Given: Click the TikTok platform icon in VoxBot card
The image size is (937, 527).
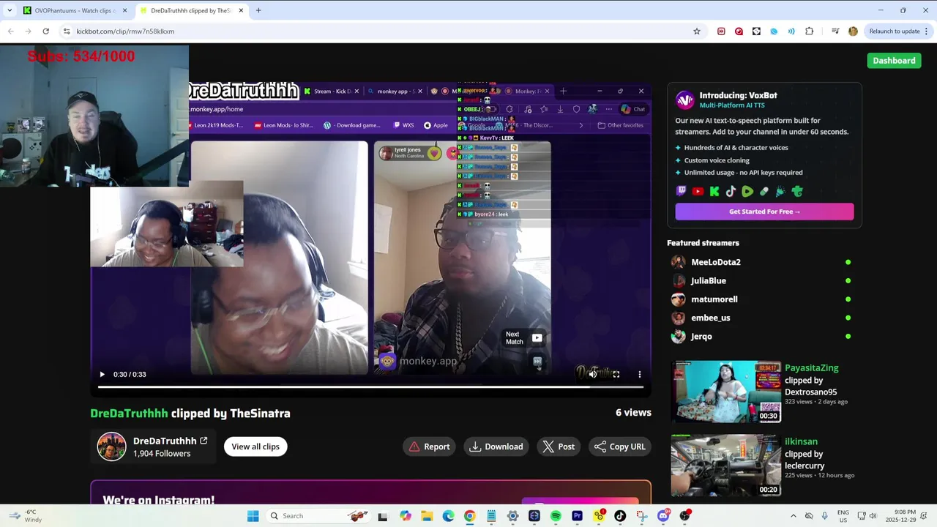Looking at the screenshot, I should click(x=731, y=192).
